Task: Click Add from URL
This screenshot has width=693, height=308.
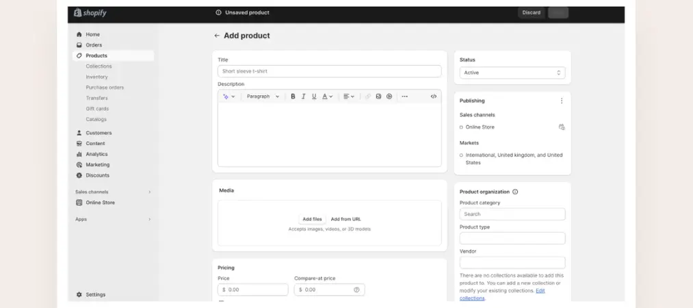Action: [x=345, y=219]
